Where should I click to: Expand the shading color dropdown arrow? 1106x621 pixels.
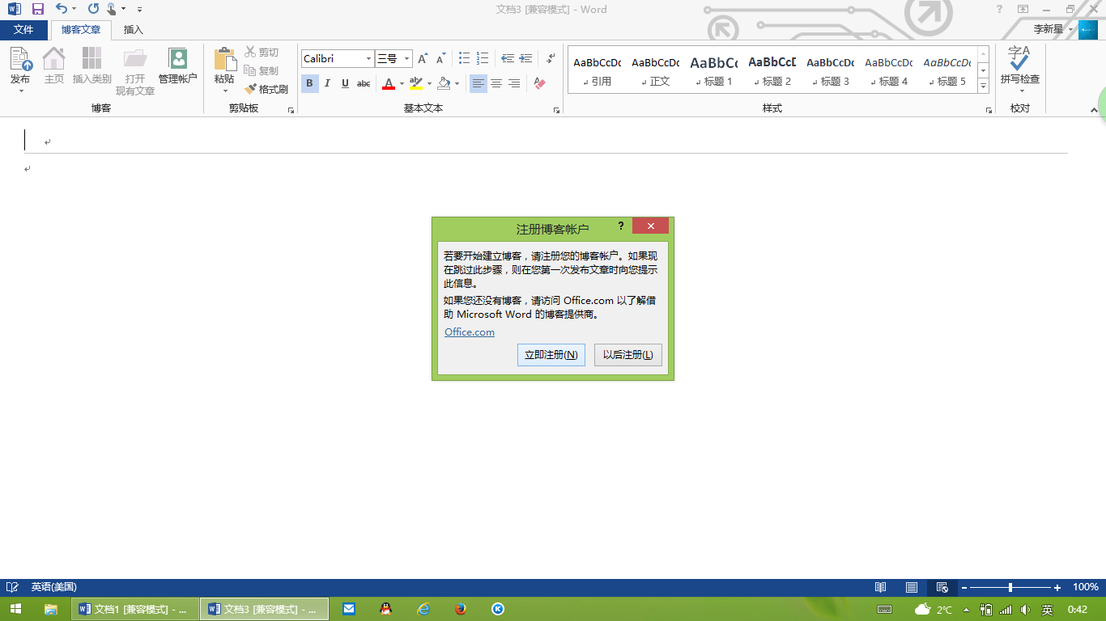coord(457,83)
